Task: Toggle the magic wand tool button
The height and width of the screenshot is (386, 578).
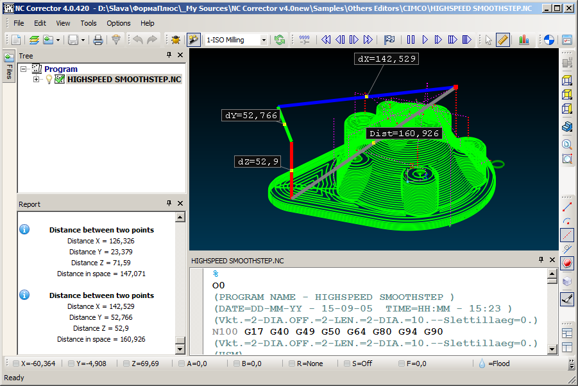Action: coord(194,39)
